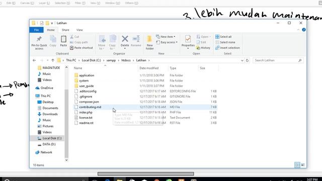The height and width of the screenshot is (181, 322).
Task: Click the blue Help question icon
Action: [x=304, y=30]
